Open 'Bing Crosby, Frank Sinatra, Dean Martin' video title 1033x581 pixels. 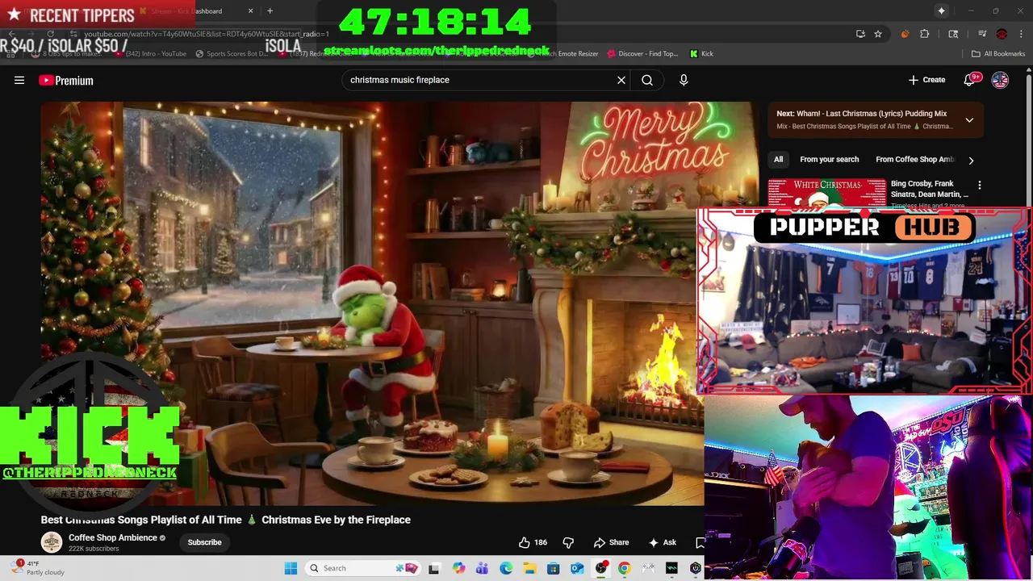point(929,189)
